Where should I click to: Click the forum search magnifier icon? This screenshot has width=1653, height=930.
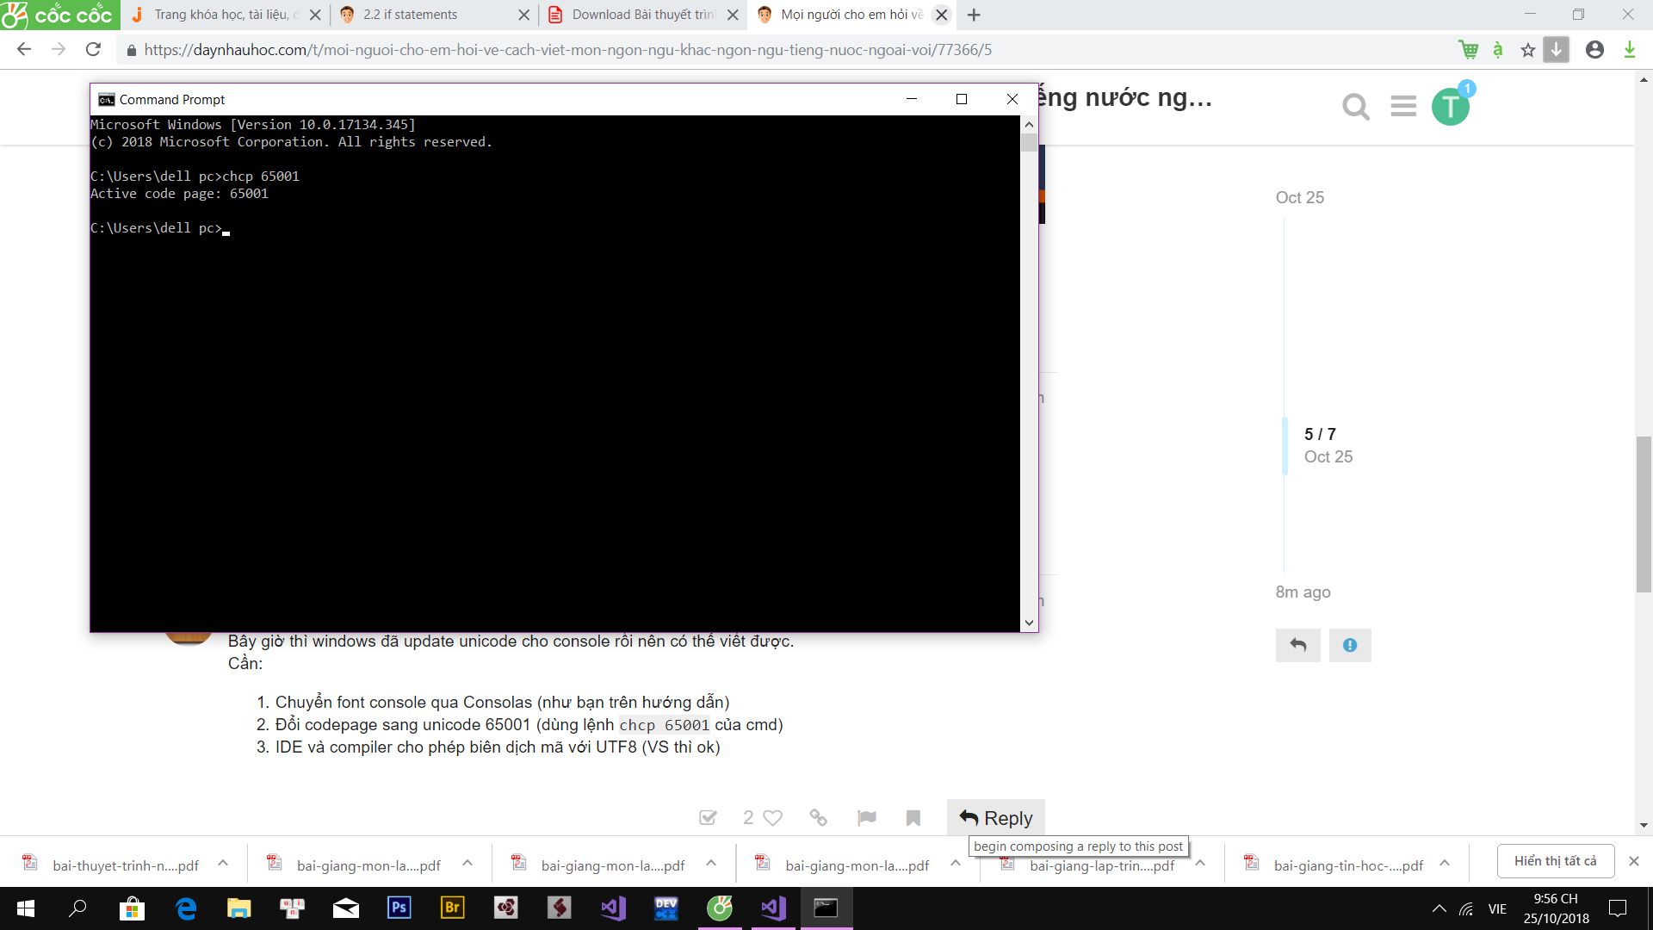click(x=1355, y=107)
